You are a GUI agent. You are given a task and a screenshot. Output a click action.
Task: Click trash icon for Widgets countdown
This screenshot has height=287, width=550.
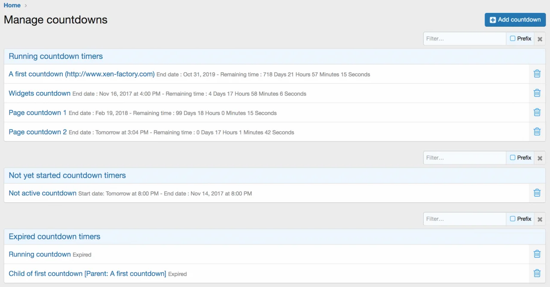(x=537, y=93)
